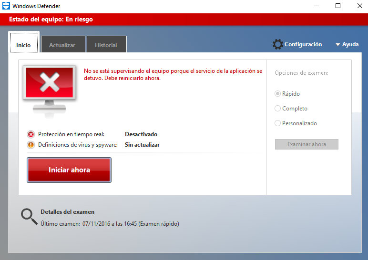Image resolution: width=368 pixels, height=260 pixels.
Task: Click the 'Windows Defender' window title text
Action: tap(36, 6)
